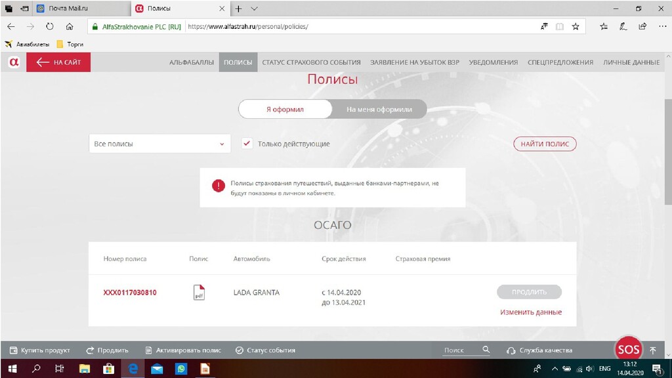
Task: Toggle Только действующие checkbox
Action: [x=247, y=144]
